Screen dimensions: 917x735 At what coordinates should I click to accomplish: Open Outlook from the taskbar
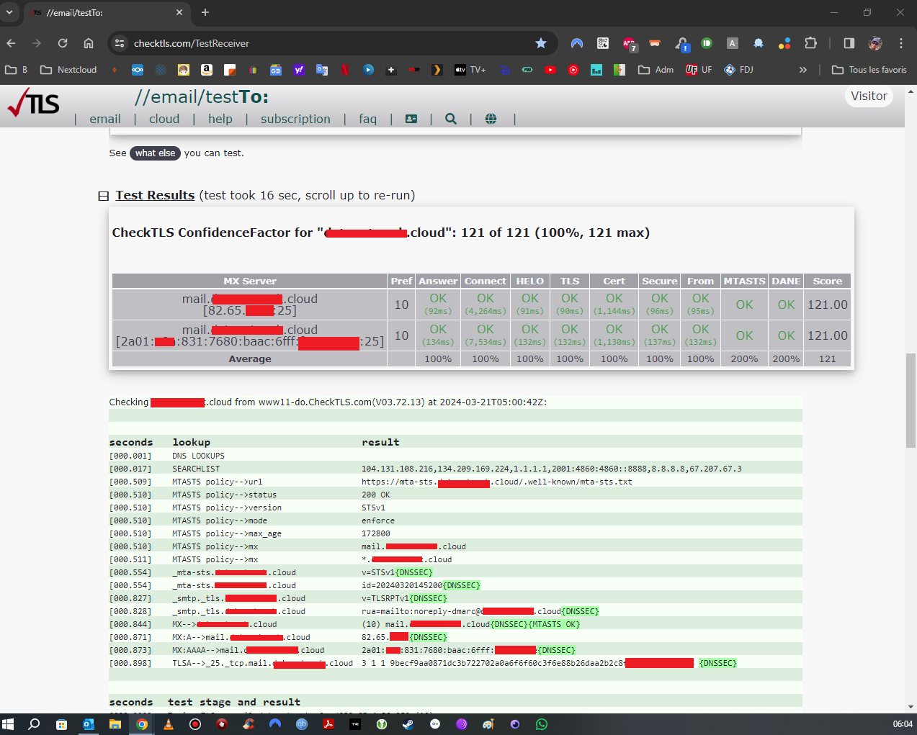click(89, 724)
